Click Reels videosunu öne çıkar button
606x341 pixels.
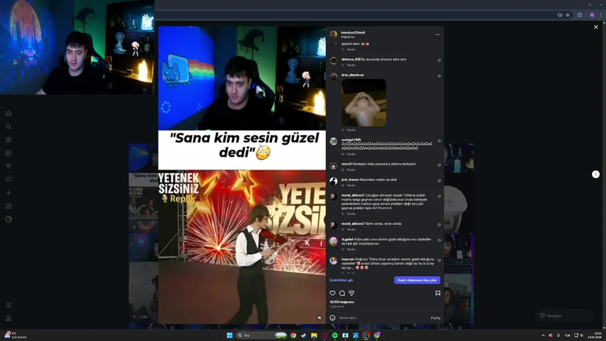(x=417, y=280)
